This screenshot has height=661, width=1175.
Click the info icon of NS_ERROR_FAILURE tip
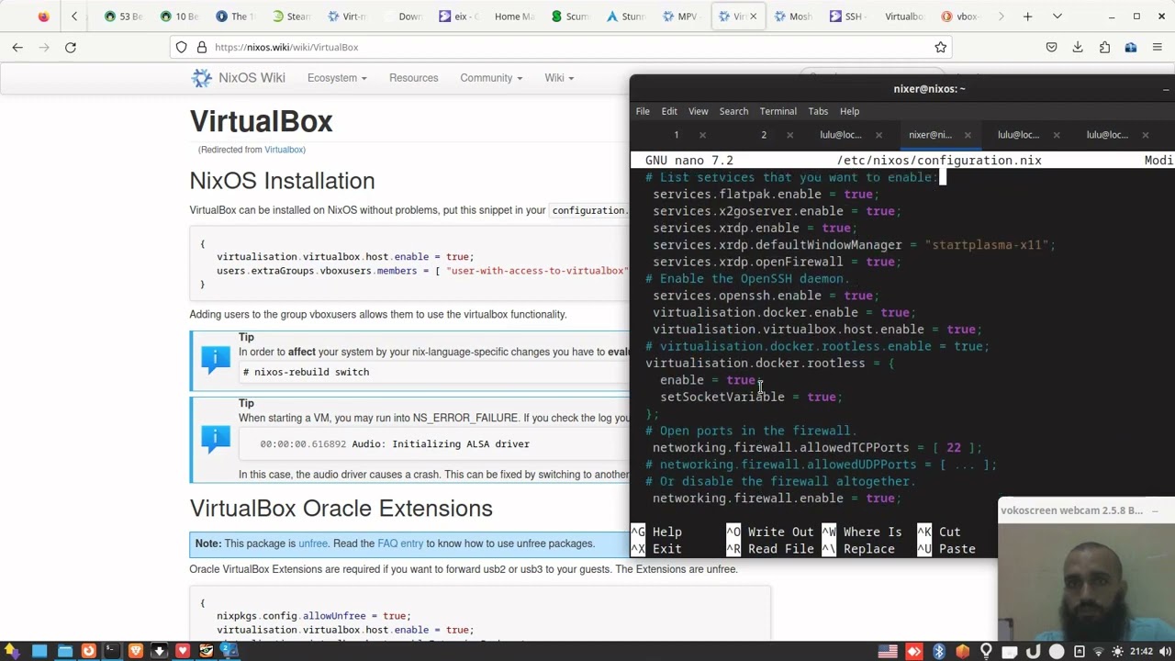[216, 439]
